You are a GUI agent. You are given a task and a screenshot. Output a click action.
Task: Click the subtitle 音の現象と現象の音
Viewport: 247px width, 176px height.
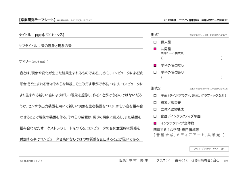[56, 46]
